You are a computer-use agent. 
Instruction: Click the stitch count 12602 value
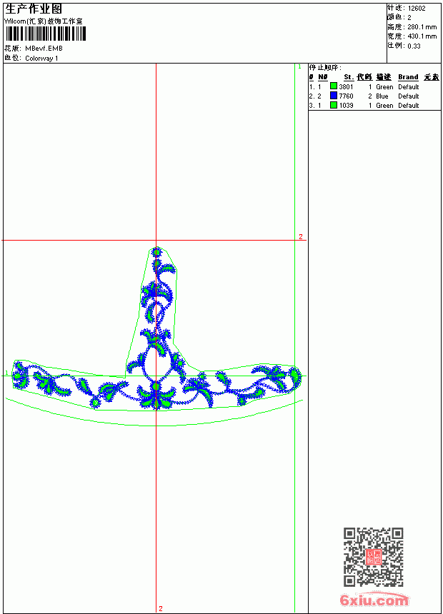pos(417,9)
